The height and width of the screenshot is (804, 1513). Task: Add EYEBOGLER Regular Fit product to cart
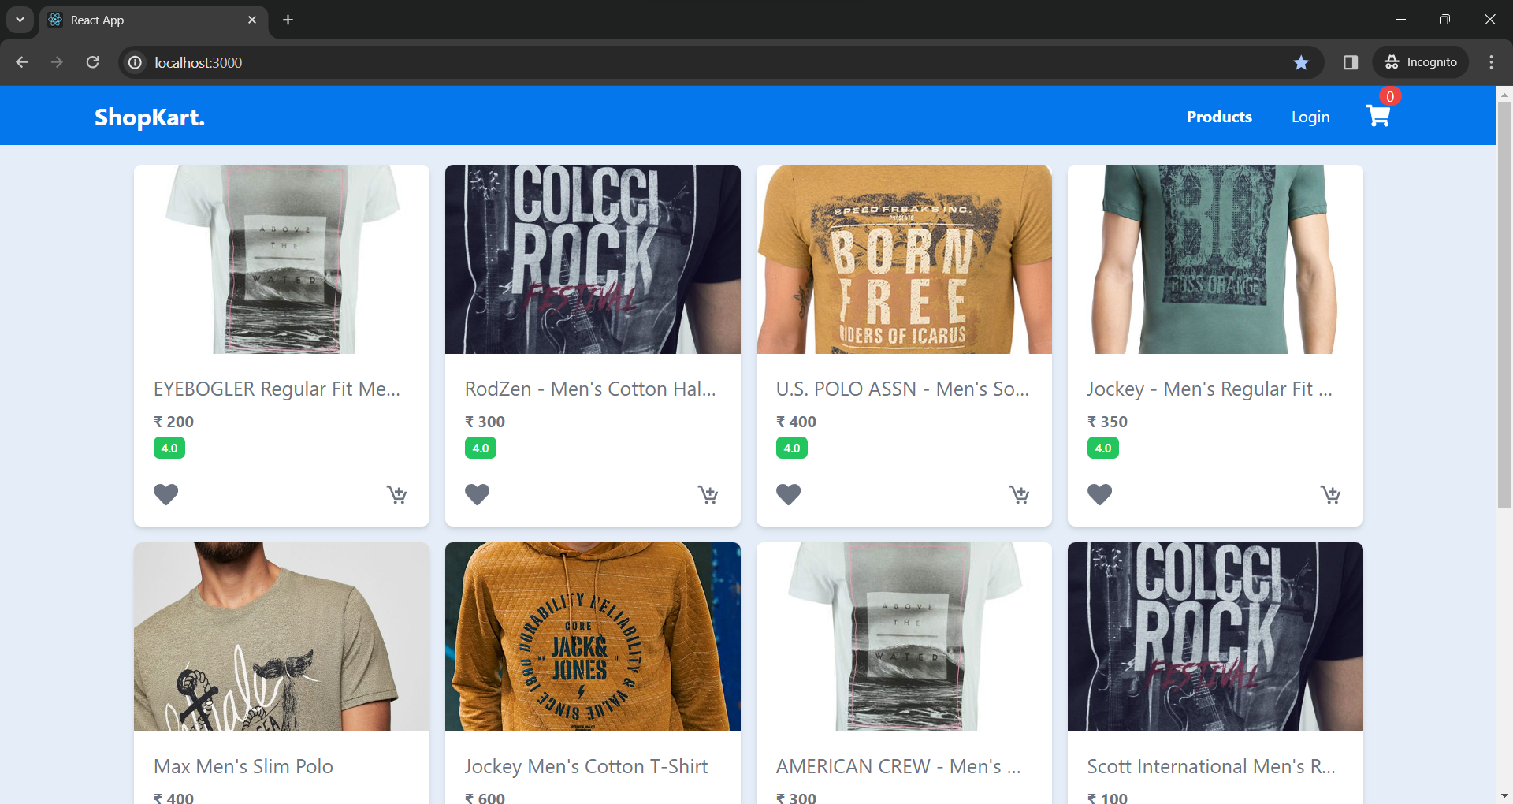(396, 494)
